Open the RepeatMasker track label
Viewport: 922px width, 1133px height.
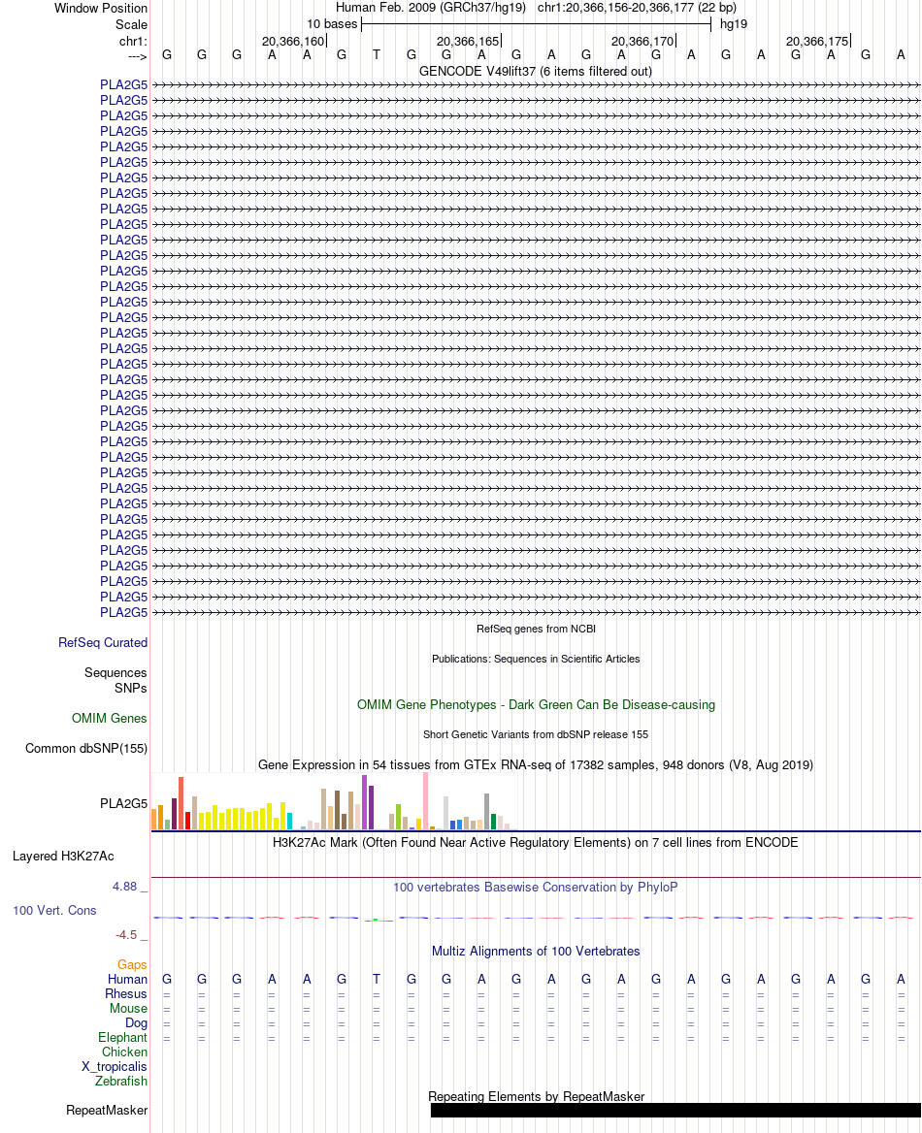tap(107, 1111)
